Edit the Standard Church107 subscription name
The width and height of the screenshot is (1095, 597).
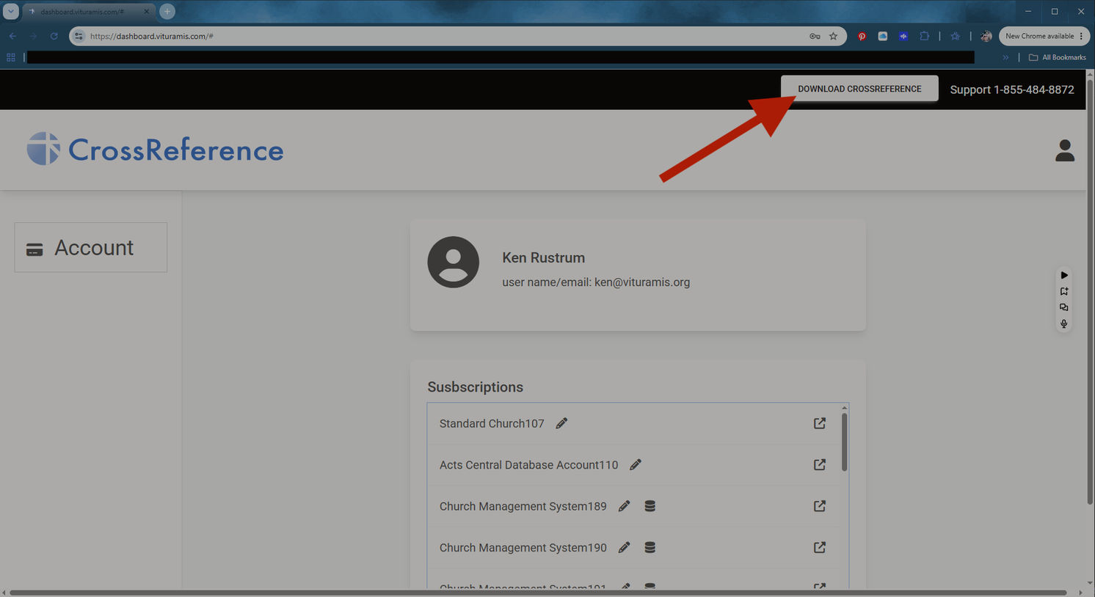click(561, 423)
